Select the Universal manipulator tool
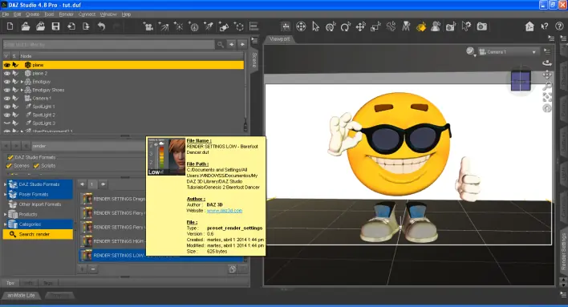The image size is (568, 307). point(331,26)
